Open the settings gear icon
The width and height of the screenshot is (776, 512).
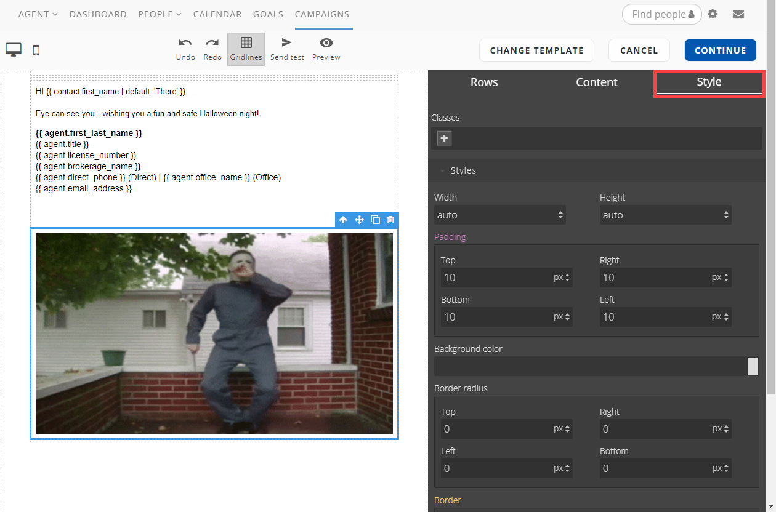[x=713, y=14]
